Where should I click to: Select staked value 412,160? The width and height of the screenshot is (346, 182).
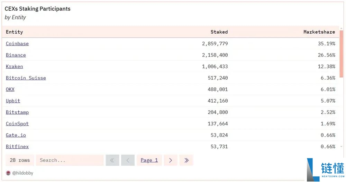coord(218,101)
